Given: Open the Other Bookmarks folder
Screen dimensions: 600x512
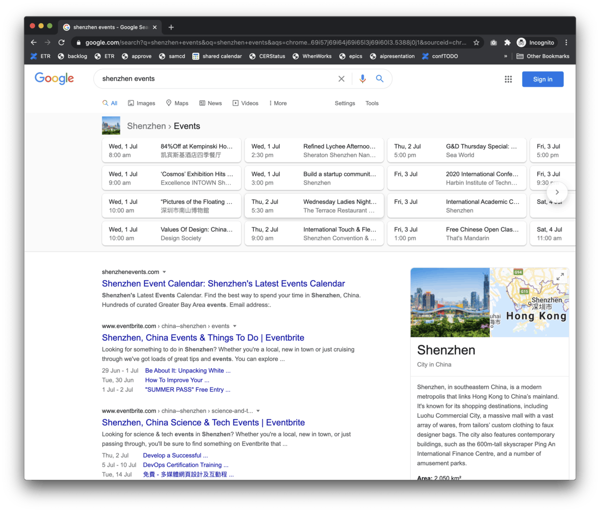Looking at the screenshot, I should pyautogui.click(x=543, y=56).
